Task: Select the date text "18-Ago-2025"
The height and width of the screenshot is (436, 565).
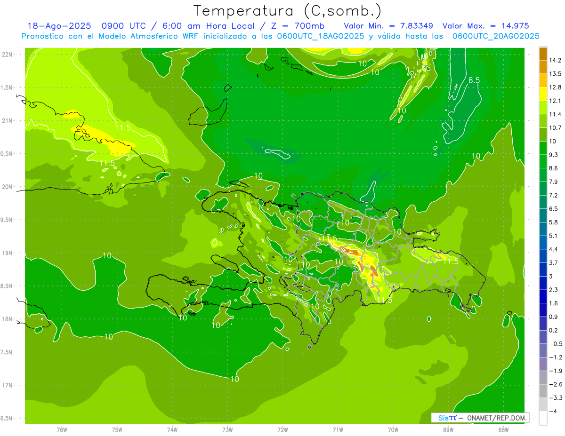Action: (58, 26)
